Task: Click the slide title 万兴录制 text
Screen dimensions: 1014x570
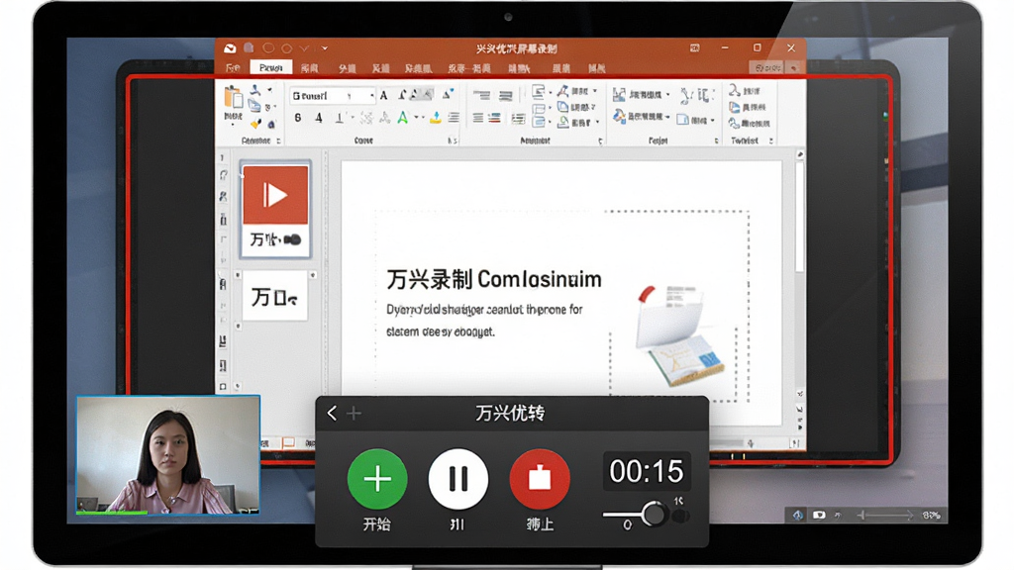Action: [430, 279]
